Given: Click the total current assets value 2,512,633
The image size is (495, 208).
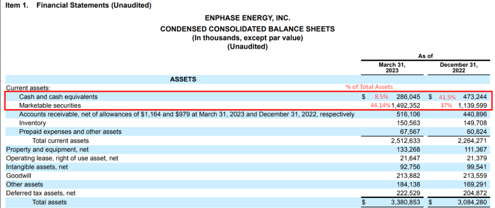Looking at the screenshot, I should point(406,141).
